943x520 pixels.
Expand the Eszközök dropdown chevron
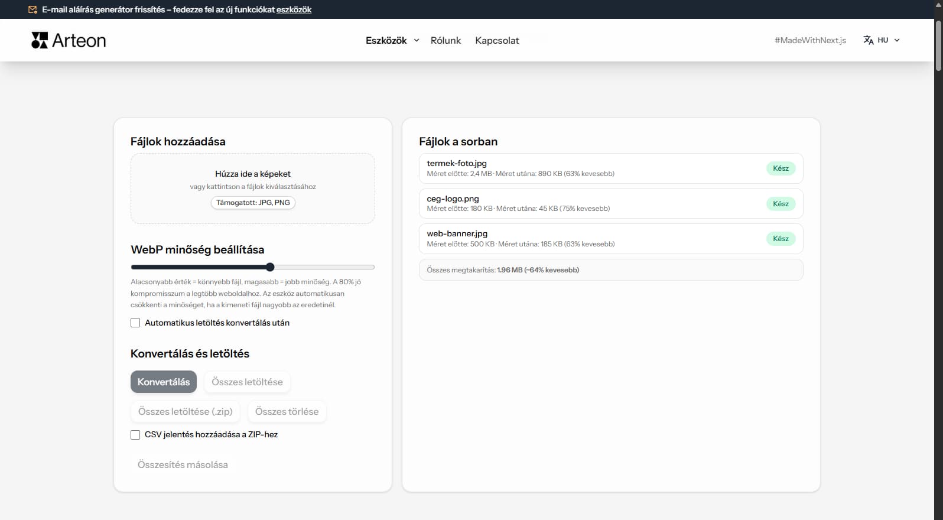pos(417,40)
